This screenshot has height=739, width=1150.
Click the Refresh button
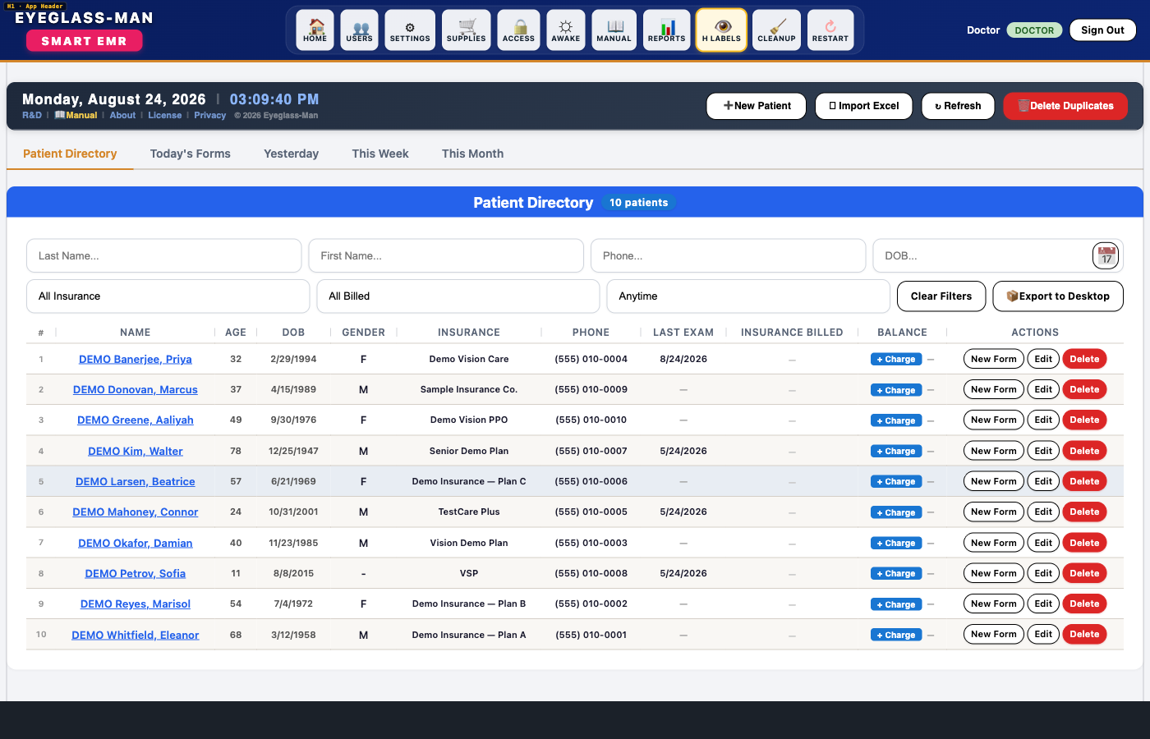pos(958,106)
